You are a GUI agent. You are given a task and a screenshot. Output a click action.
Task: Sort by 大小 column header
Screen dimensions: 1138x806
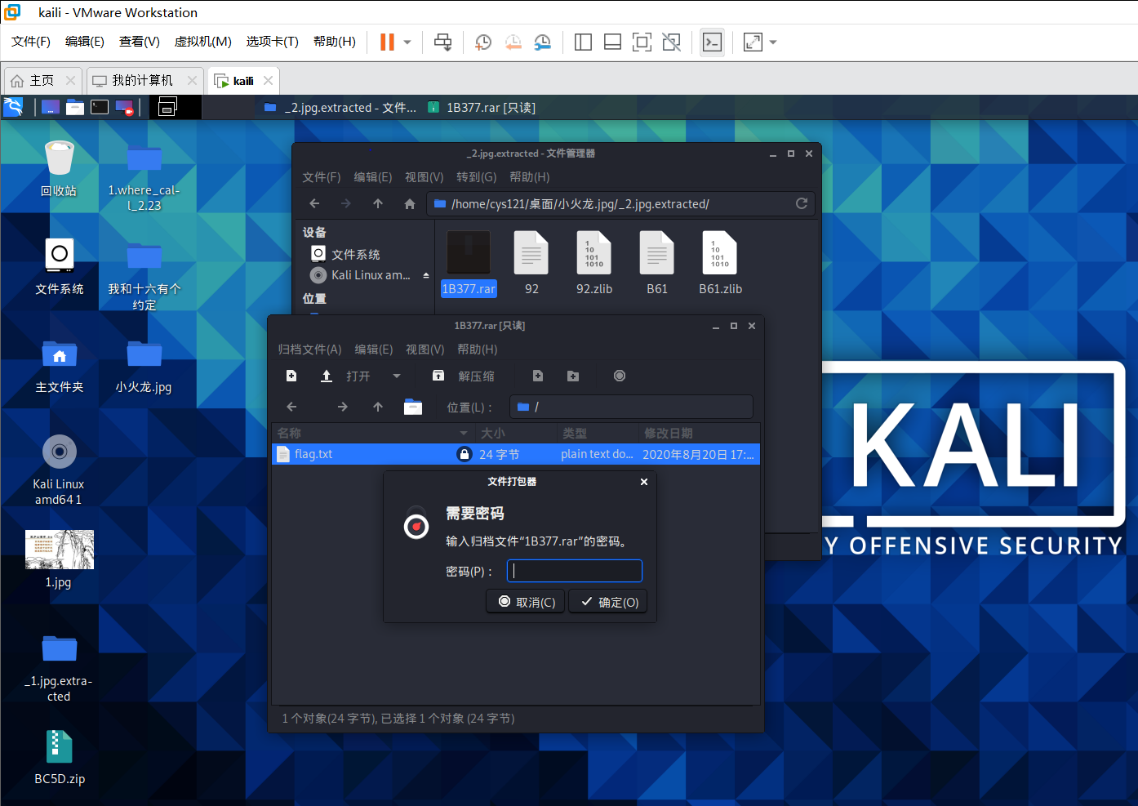516,433
